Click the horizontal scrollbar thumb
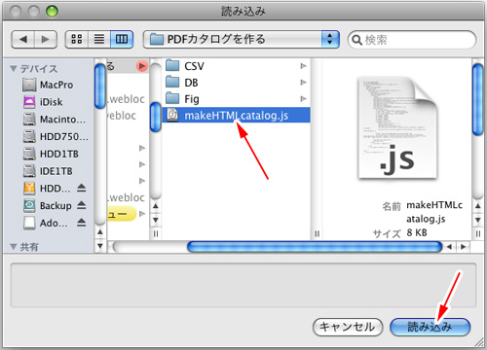487x350 pixels. point(315,247)
